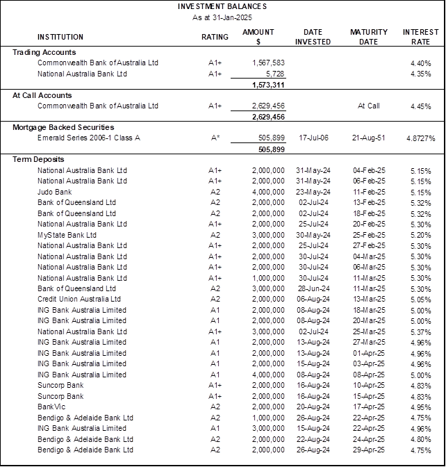The height and width of the screenshot is (467, 446).
Task: Select the maturity date 25-Feb-25
Action: [x=369, y=235]
